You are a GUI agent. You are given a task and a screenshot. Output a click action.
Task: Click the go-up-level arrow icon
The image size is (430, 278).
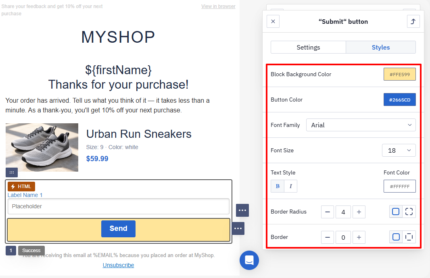[413, 21]
